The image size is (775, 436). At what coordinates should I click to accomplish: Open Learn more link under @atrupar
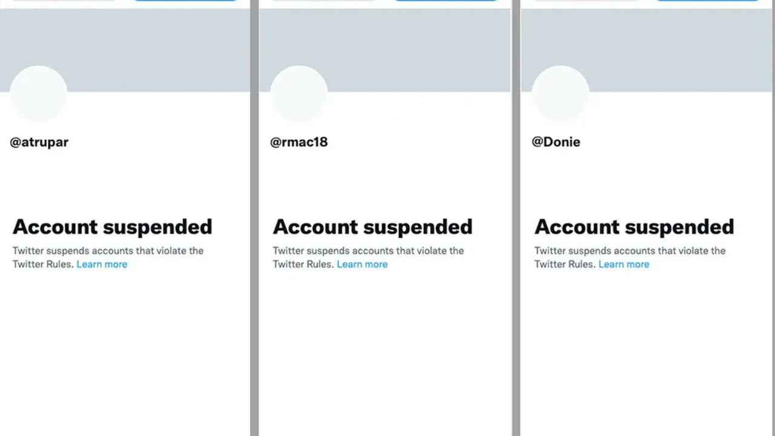(102, 265)
